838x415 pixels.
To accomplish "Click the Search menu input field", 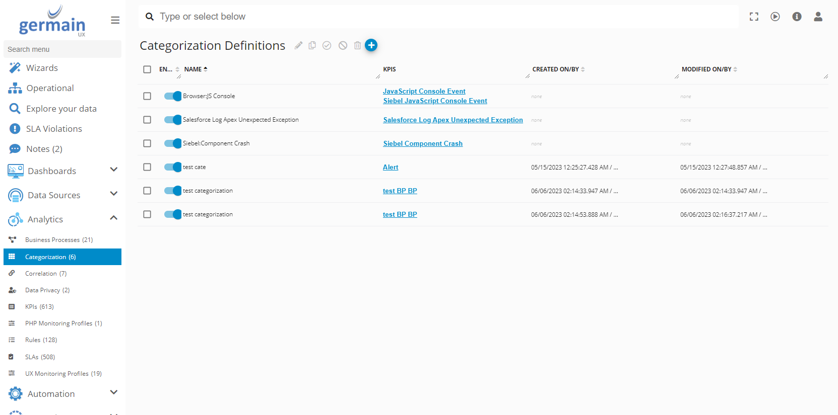I will (x=62, y=49).
